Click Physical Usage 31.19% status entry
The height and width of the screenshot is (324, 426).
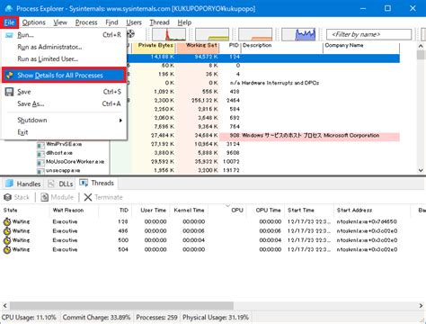coord(216,318)
